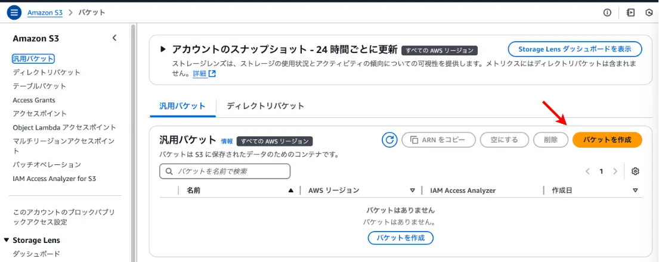Sort buckets by 名前 column

coord(290,191)
